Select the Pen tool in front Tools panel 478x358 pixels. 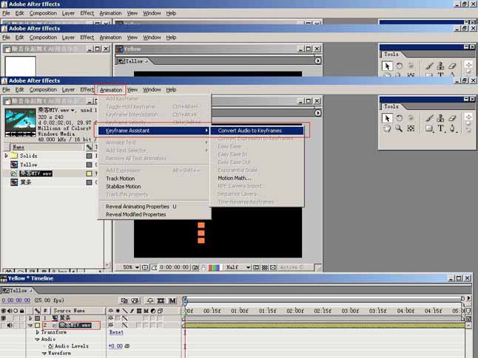452,128
